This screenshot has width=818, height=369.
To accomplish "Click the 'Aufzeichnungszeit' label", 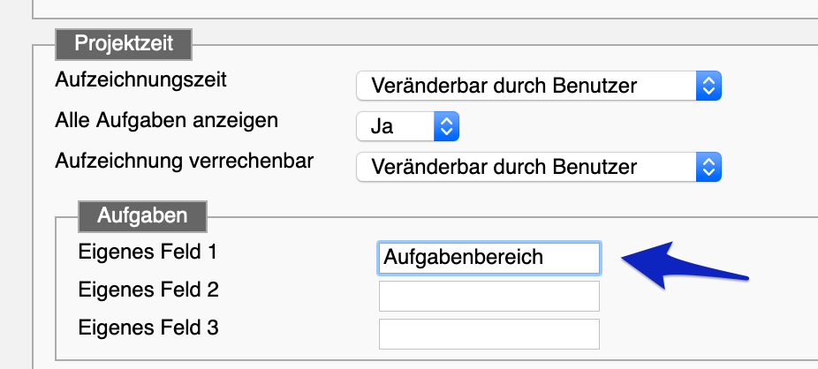I will point(140,81).
